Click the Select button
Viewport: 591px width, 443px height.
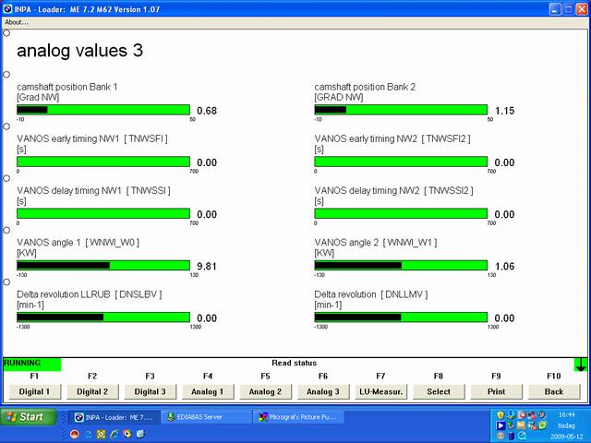coord(438,391)
